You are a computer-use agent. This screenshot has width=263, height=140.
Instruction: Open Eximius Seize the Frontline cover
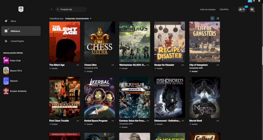pyautogui.click(x=135, y=98)
